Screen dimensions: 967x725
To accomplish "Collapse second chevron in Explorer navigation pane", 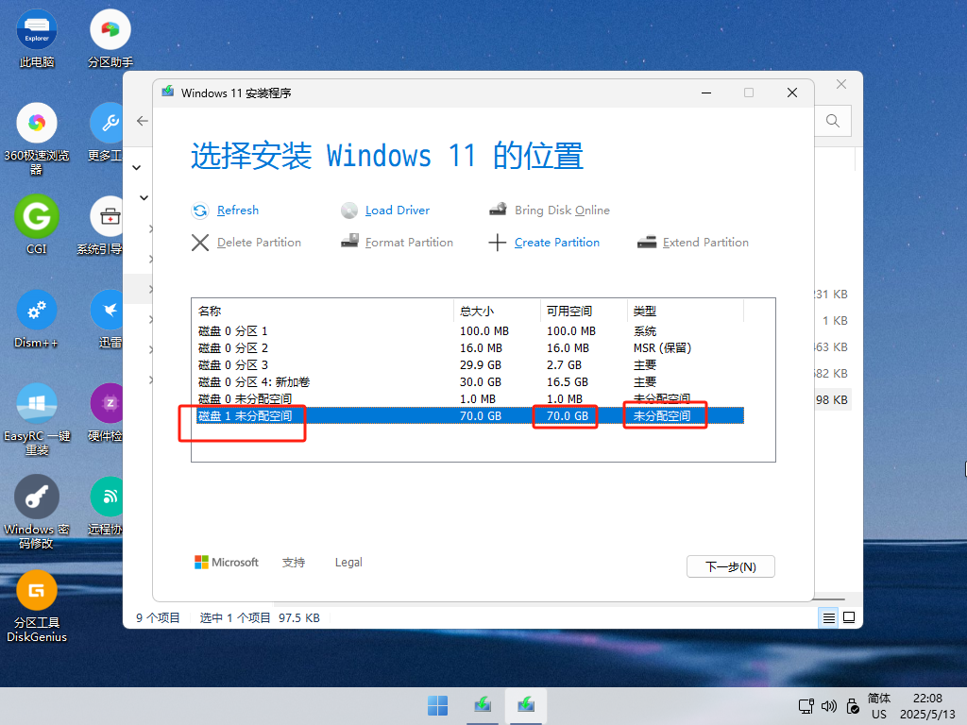I will (x=144, y=198).
